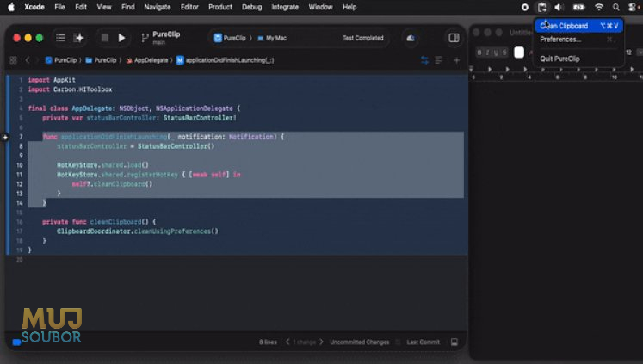Open the Product menu

pyautogui.click(x=219, y=7)
